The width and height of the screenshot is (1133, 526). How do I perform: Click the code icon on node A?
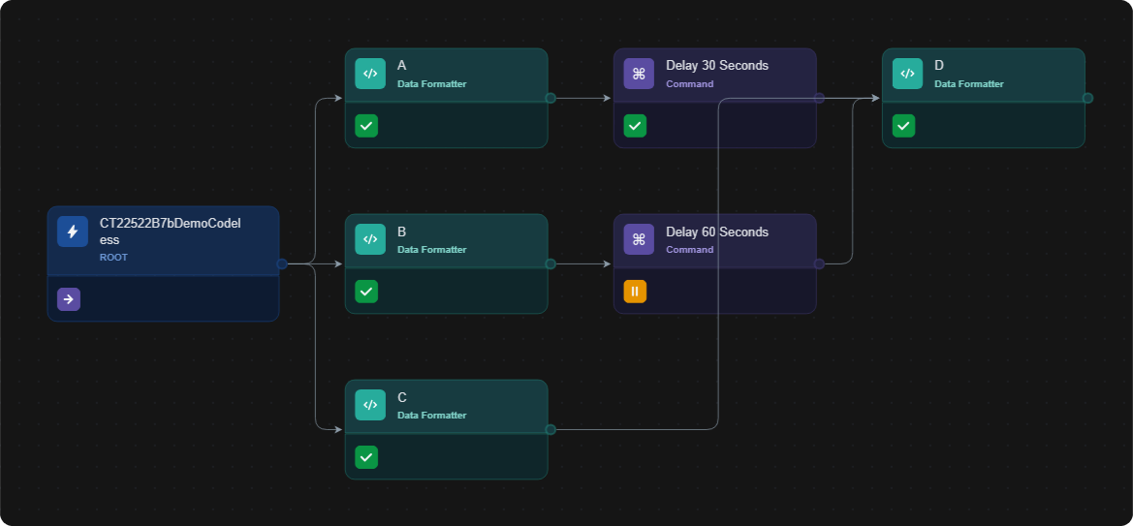click(x=370, y=74)
